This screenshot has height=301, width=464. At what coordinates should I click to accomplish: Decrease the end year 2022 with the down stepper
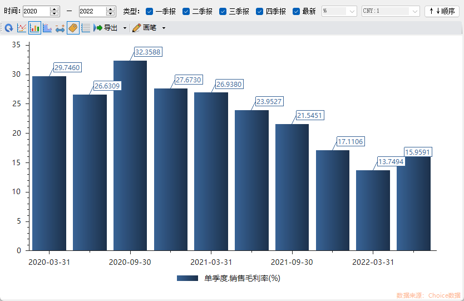[x=110, y=14]
